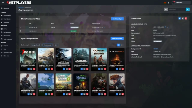Open Konfigurations ID link 1000046
This screenshot has width=192, height=108.
click(156, 49)
